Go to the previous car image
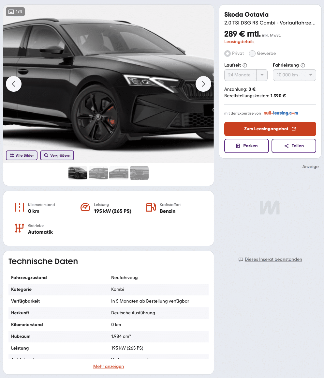The image size is (324, 378). 14,84
